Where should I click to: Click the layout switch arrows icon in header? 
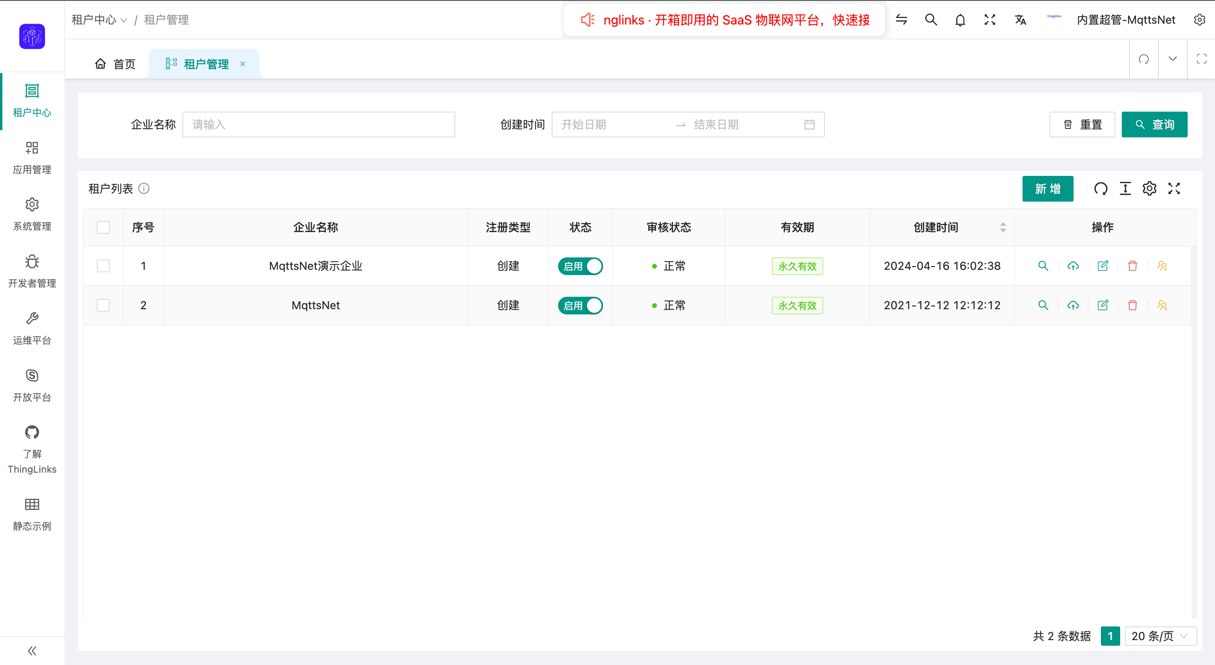(x=901, y=20)
